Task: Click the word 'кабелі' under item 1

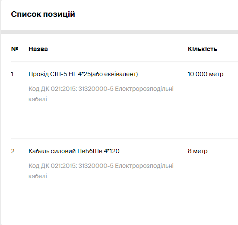Action: coord(38,99)
